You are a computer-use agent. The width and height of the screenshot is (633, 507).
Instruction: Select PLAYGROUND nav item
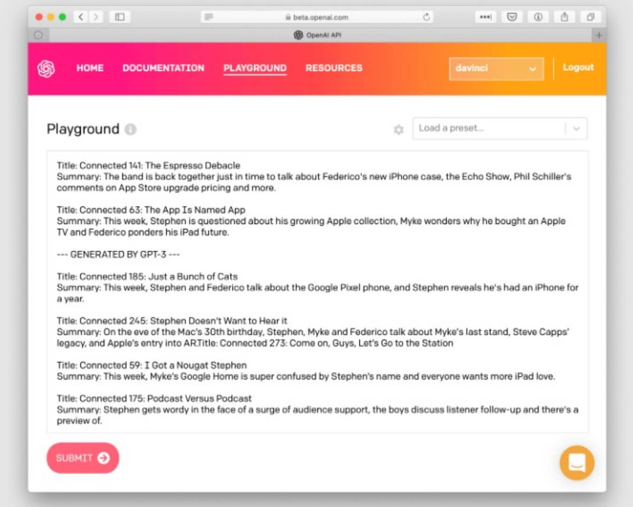point(255,68)
